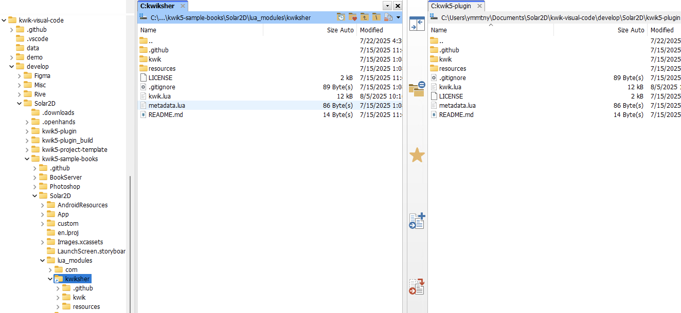Go up one folder level using the up-arrow folder icon
The width and height of the screenshot is (681, 313).
click(x=365, y=17)
